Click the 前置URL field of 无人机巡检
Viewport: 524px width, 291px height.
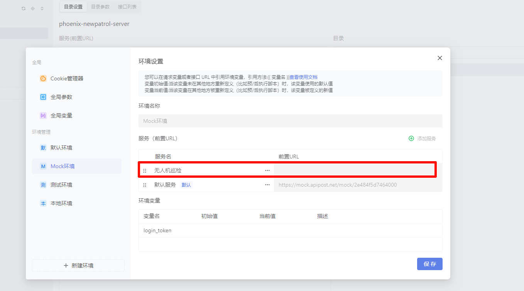358,170
